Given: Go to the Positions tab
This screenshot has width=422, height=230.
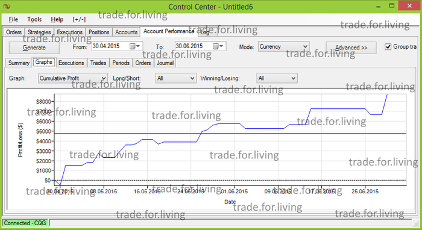Looking at the screenshot, I should point(99,33).
